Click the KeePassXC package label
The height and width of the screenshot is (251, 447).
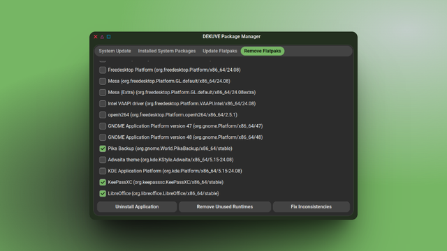tap(166, 182)
